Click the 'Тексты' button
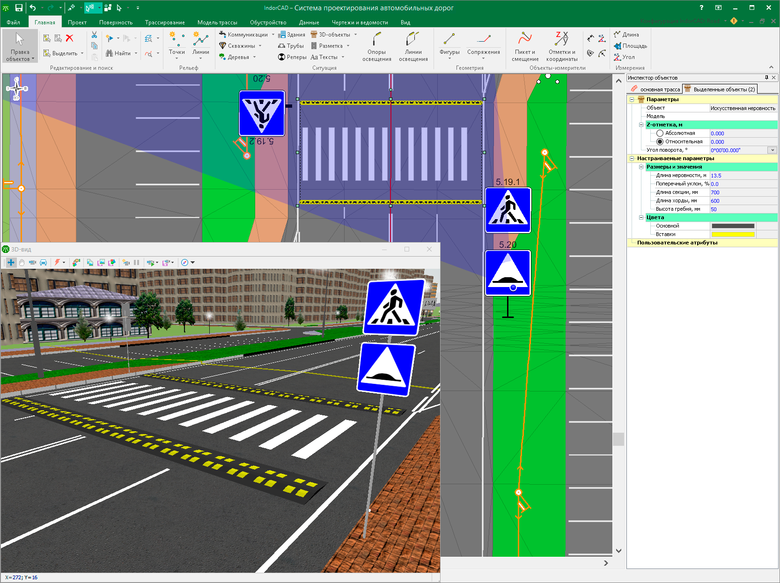This screenshot has height=583, width=780. coord(324,57)
